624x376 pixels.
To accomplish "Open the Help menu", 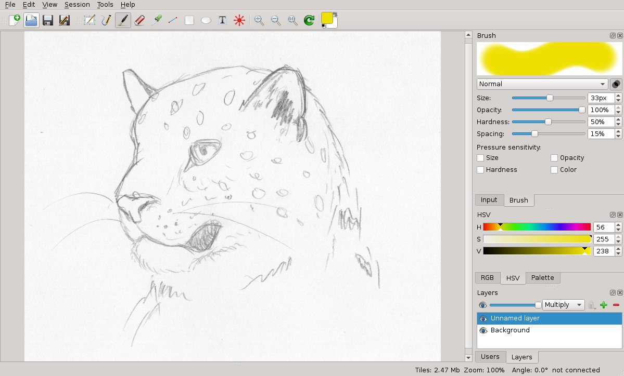I will click(x=128, y=5).
